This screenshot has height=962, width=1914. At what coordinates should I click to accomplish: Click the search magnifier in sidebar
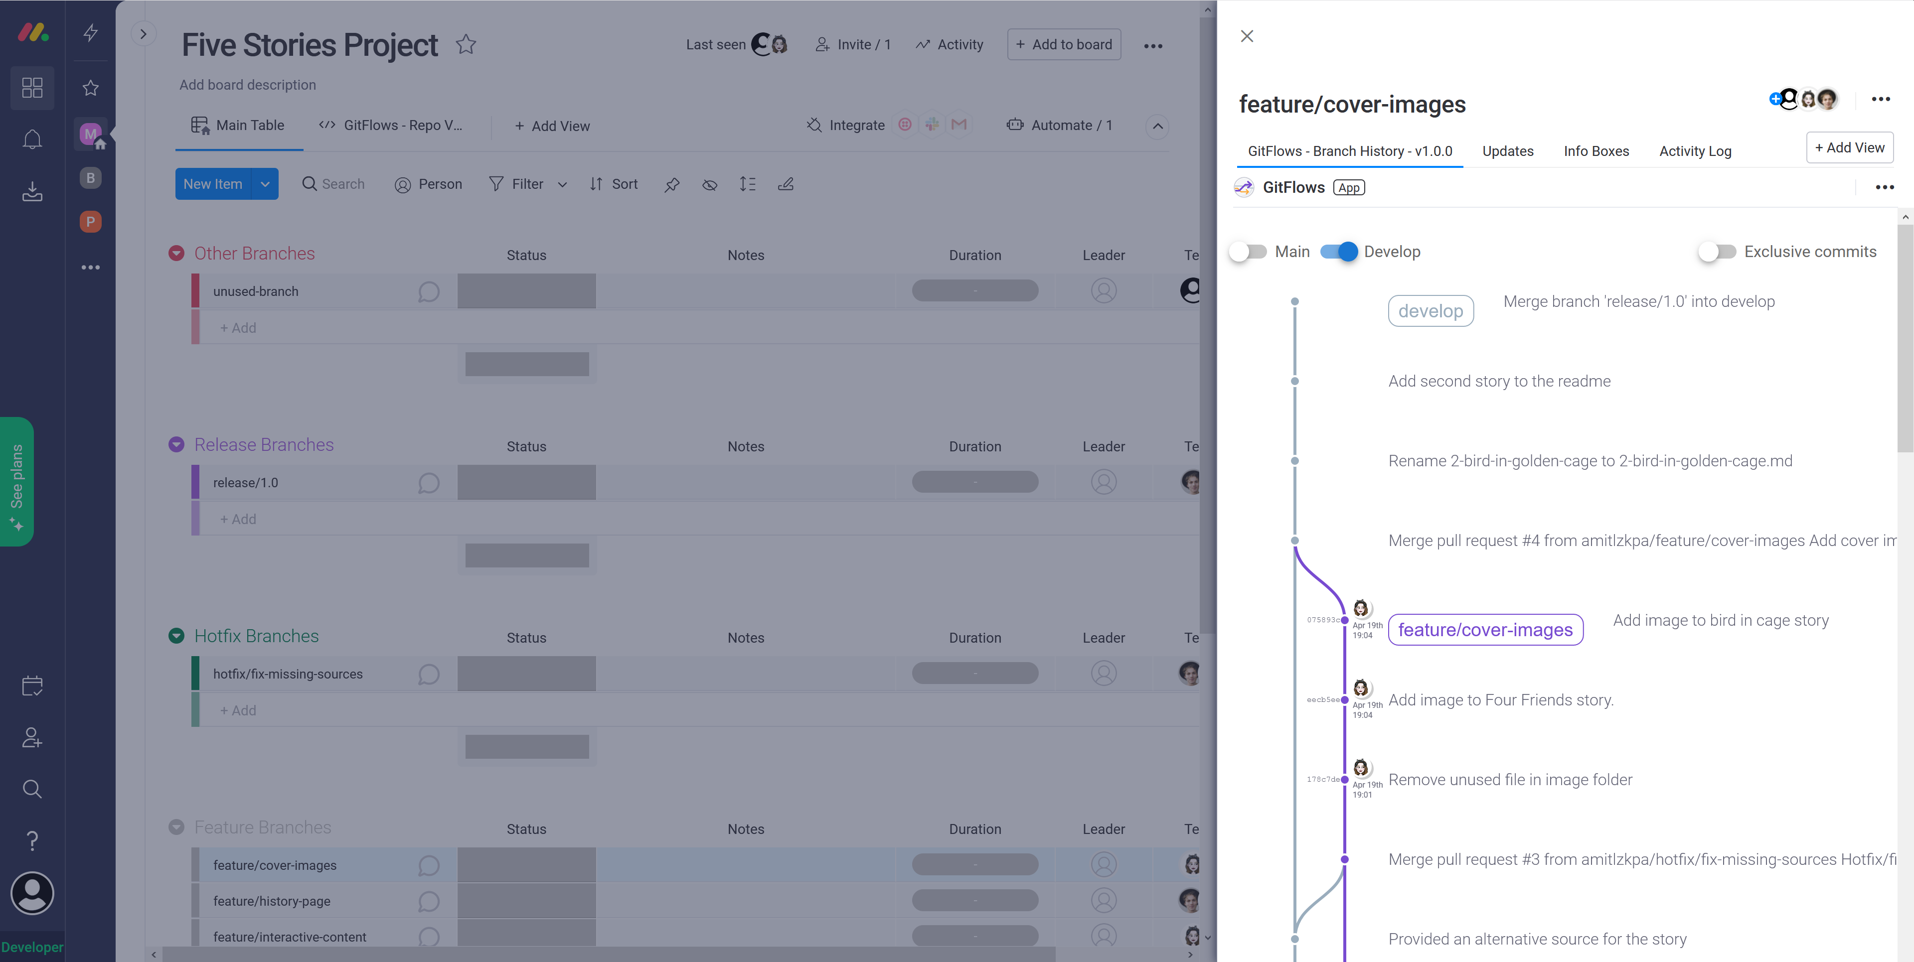(32, 789)
